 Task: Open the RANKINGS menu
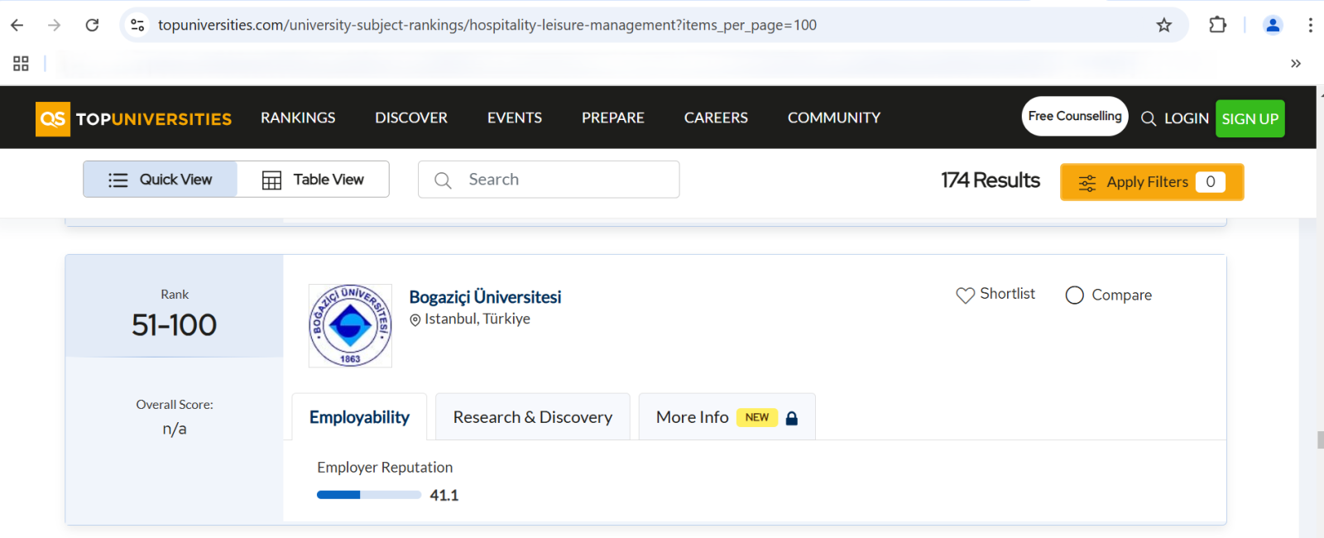[298, 118]
